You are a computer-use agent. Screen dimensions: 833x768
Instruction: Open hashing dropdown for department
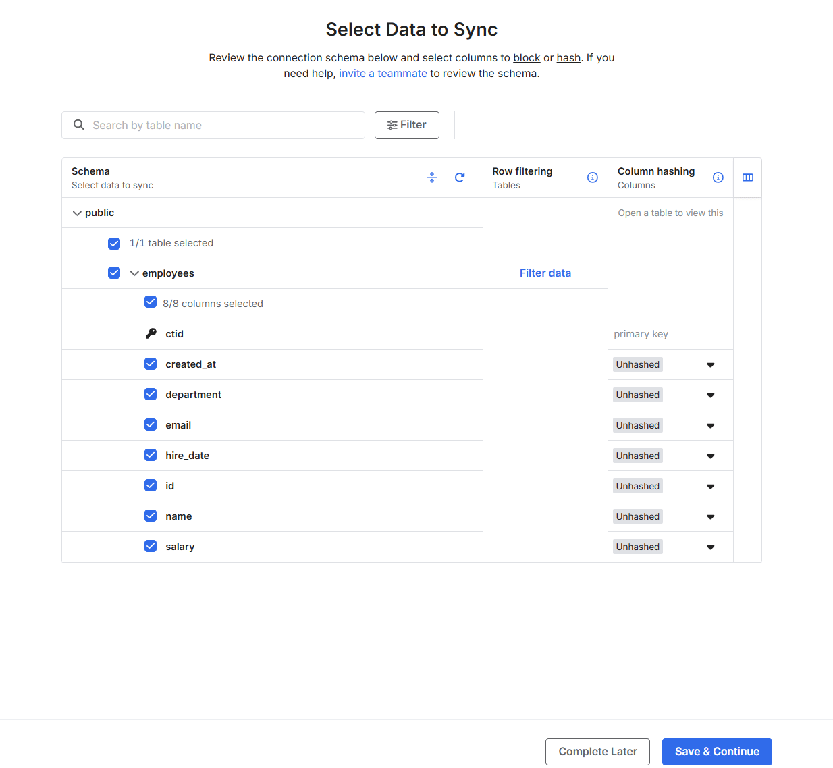[x=710, y=395]
